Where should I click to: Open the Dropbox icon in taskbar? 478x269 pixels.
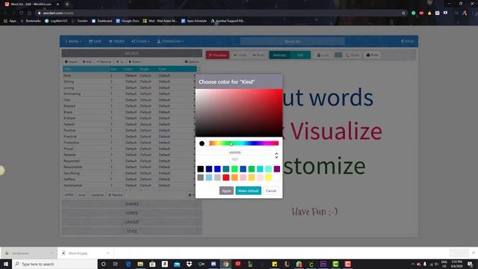point(189,264)
